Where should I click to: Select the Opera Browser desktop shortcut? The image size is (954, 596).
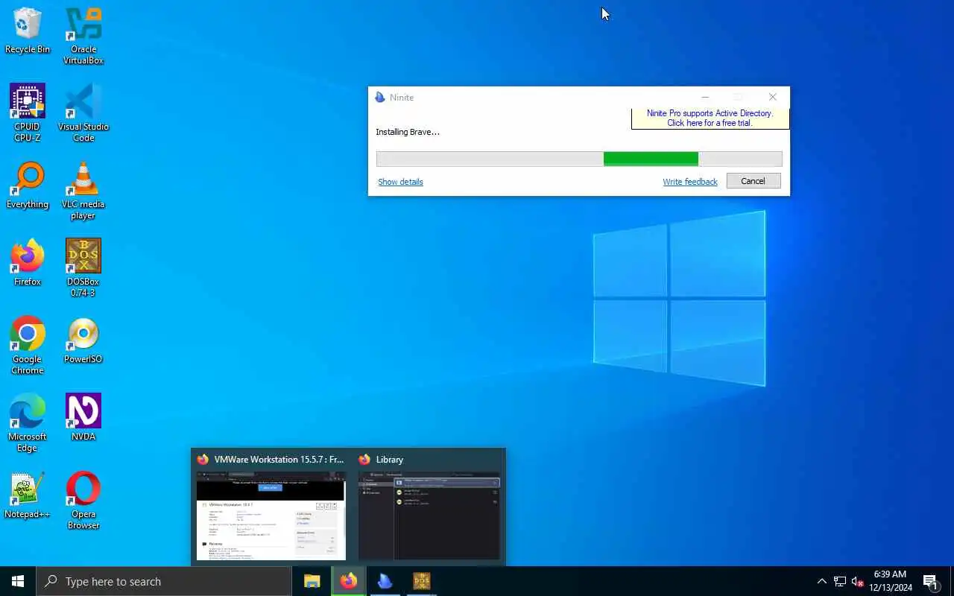pos(83,501)
